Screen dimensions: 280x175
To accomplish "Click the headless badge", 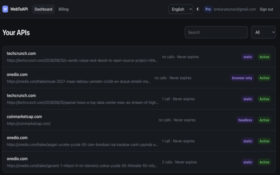I will coord(245,120).
